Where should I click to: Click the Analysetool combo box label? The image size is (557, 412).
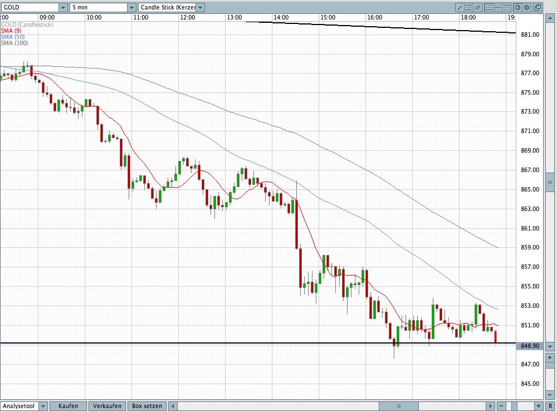19,406
